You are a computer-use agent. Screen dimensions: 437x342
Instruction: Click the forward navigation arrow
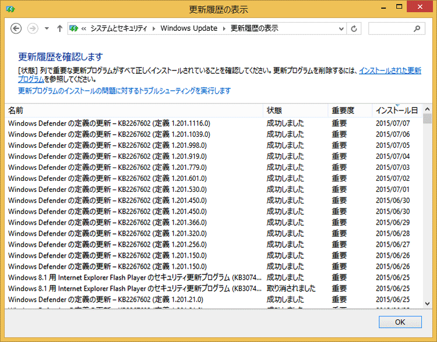coord(33,28)
